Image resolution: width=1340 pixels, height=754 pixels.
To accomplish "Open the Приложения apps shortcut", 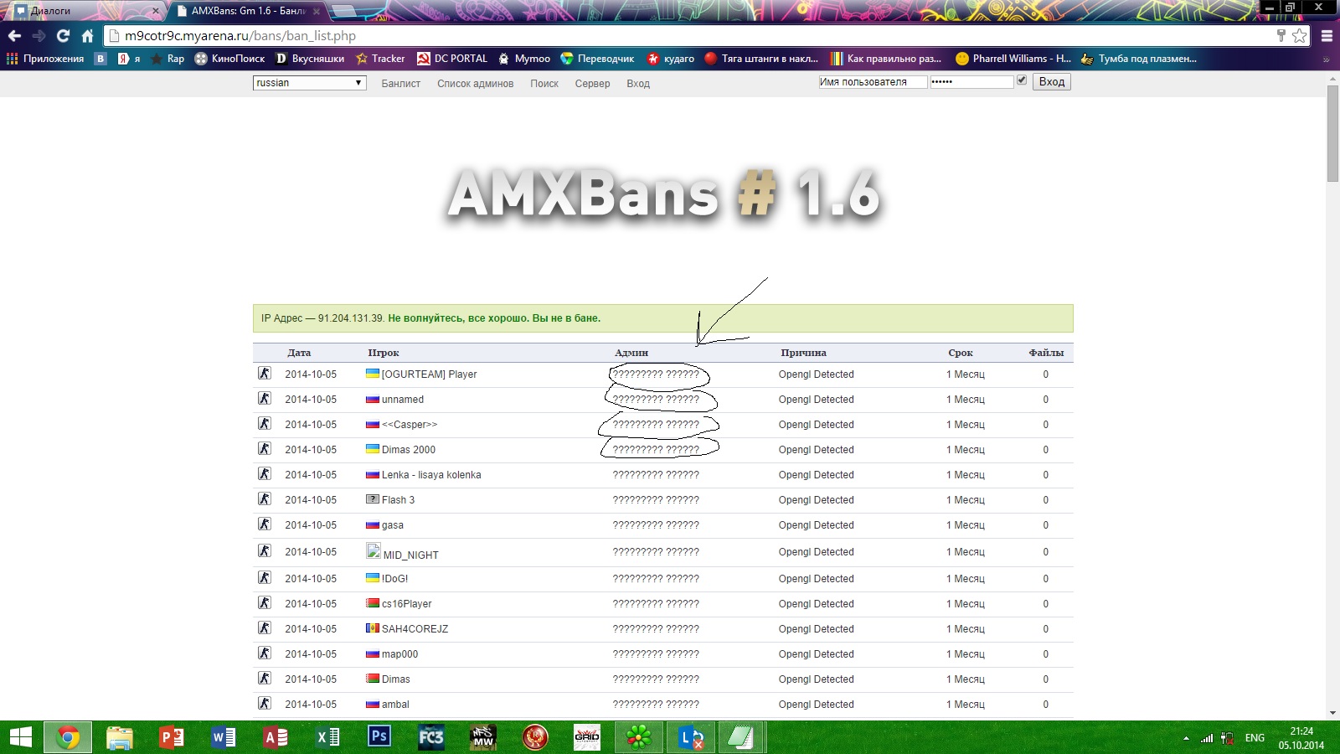I will (x=45, y=59).
